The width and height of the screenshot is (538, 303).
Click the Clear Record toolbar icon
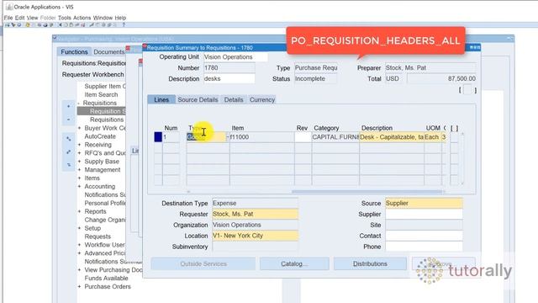(x=76, y=24)
